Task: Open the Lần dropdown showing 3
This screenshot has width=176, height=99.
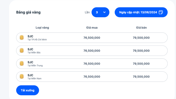Action: point(100,12)
